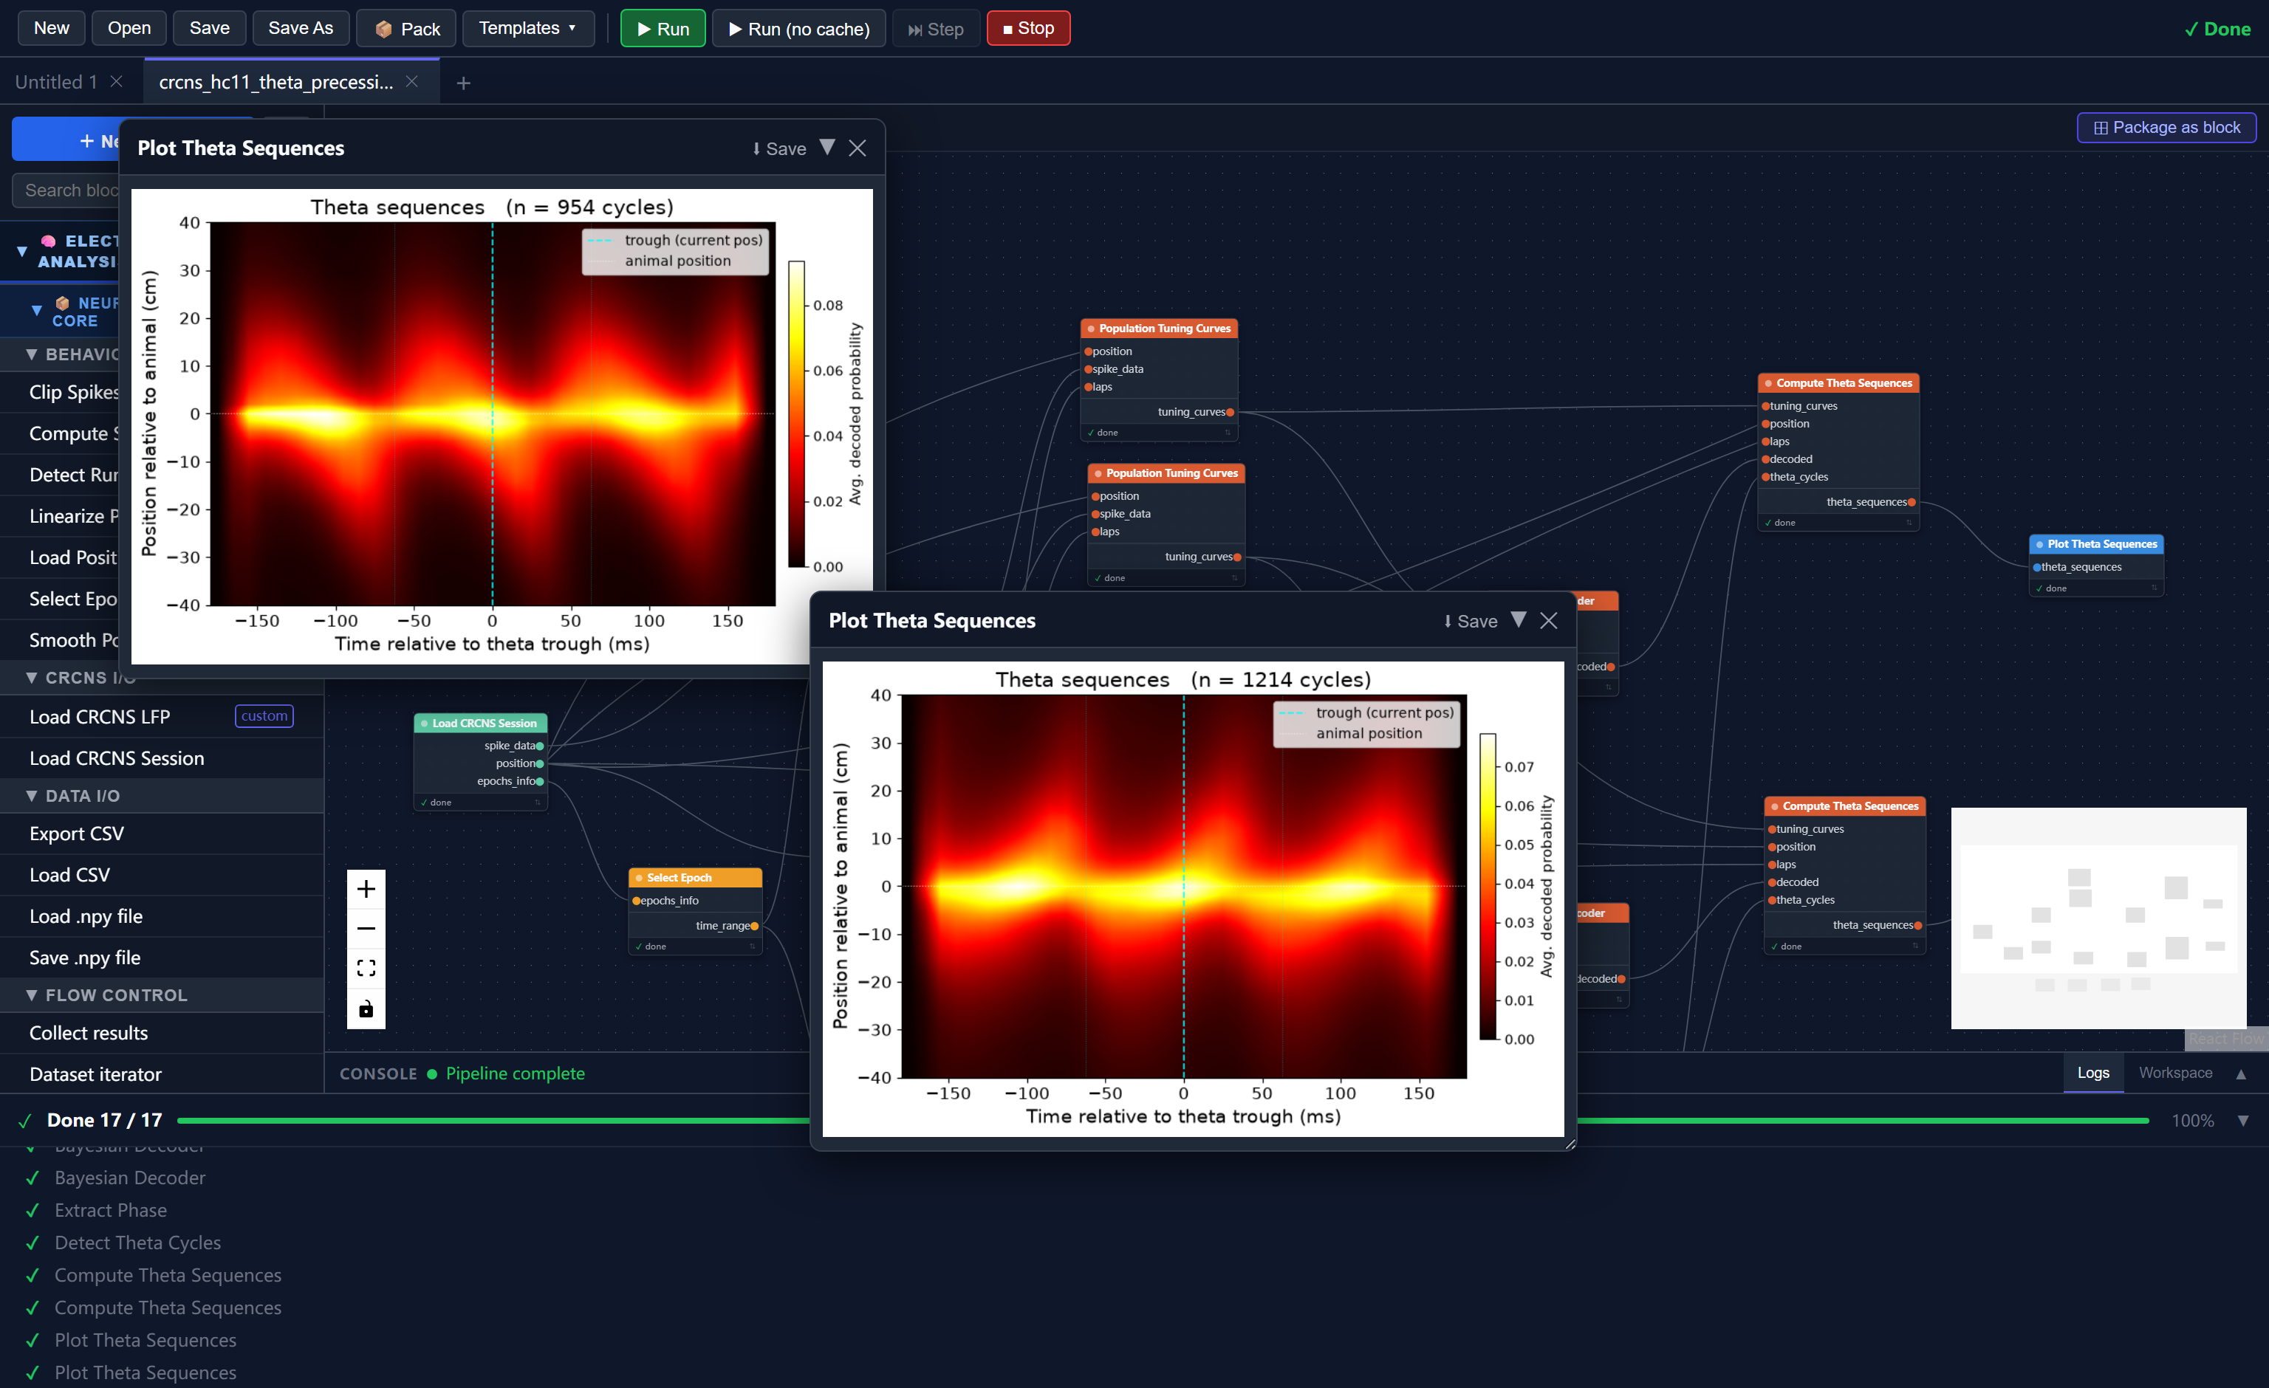Open the Logs tab
Viewport: 2269px width, 1388px height.
tap(2093, 1072)
